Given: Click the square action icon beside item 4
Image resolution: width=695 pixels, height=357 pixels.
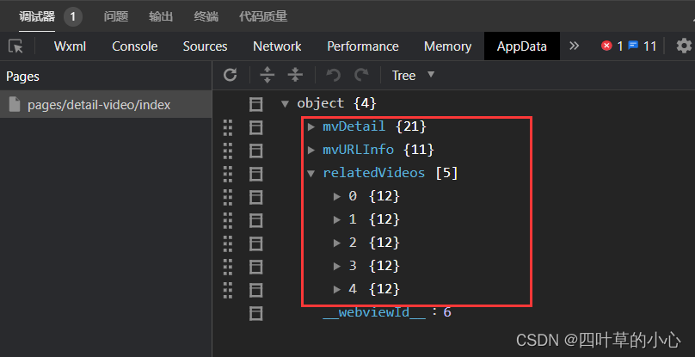Looking at the screenshot, I should 255,291.
